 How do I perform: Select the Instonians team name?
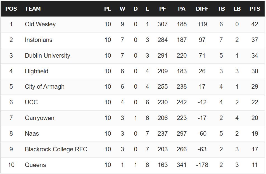(x=39, y=40)
